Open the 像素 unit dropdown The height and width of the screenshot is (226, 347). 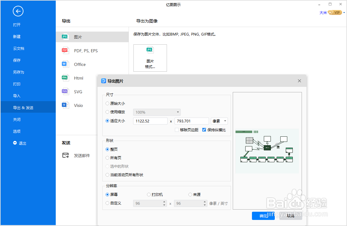(x=219, y=121)
